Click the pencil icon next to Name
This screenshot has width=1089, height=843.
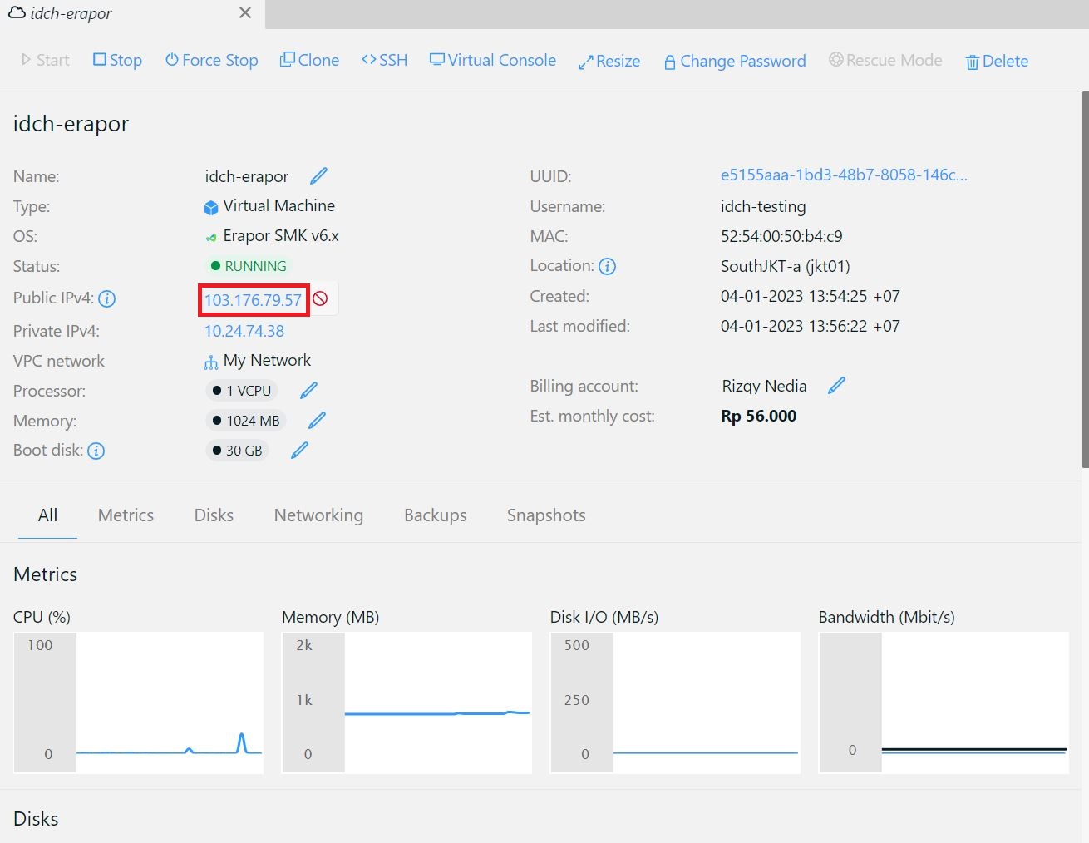point(318,176)
